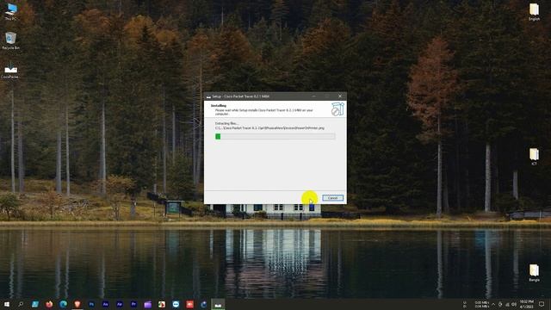Minimize the Setup installer window
Image resolution: width=551 pixels, height=310 pixels.
coord(313,96)
